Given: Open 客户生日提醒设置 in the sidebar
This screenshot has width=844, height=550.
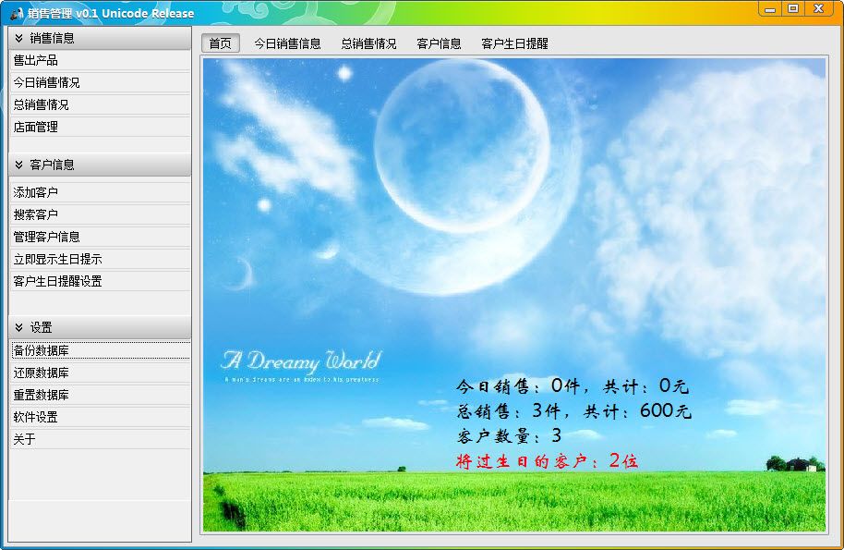Looking at the screenshot, I should point(57,281).
